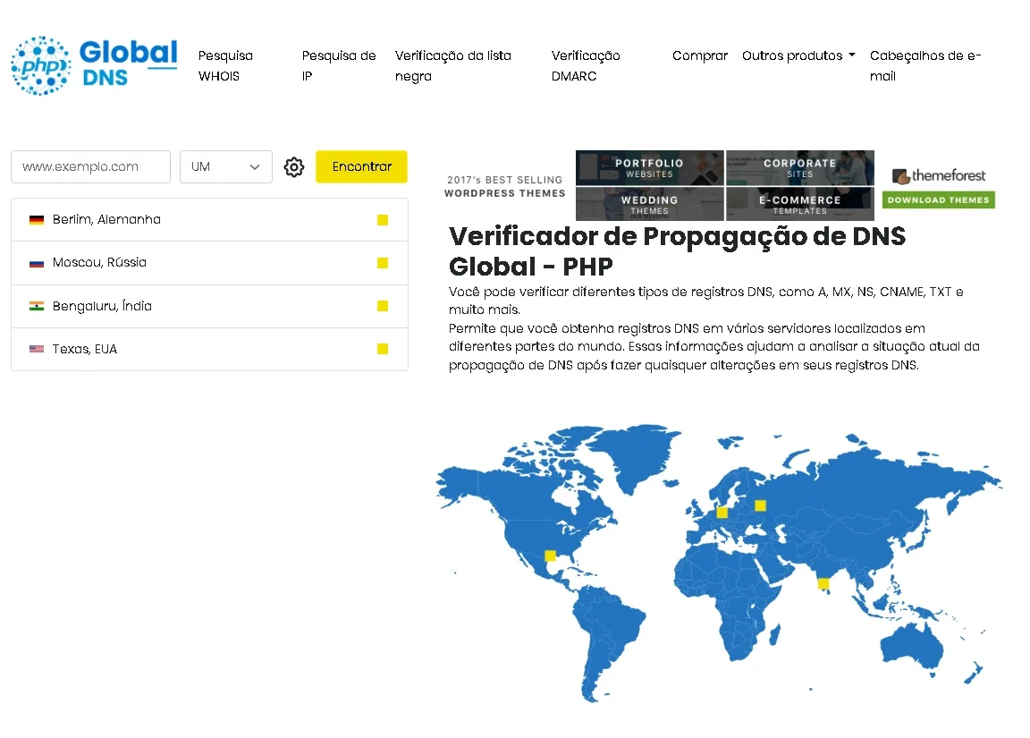Click the German flag icon
The height and width of the screenshot is (738, 1030).
[x=37, y=220]
